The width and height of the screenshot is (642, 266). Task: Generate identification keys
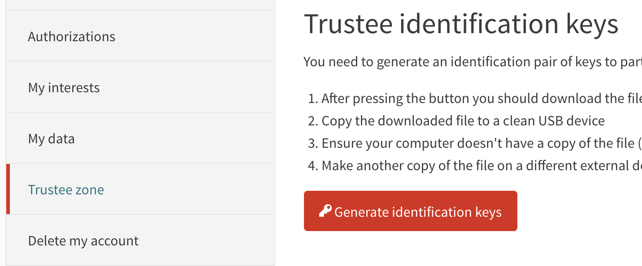411,211
